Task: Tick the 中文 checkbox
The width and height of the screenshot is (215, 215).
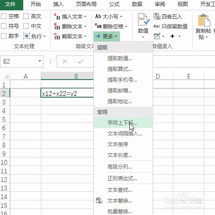Action: [x=26, y=26]
